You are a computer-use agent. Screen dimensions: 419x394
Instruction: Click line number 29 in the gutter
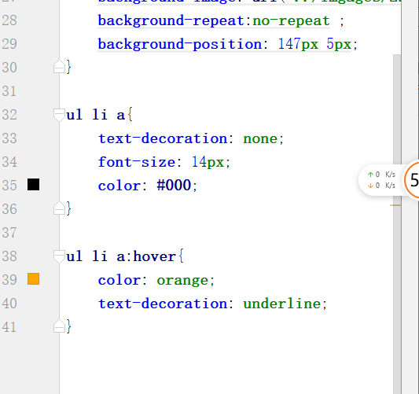pos(9,44)
